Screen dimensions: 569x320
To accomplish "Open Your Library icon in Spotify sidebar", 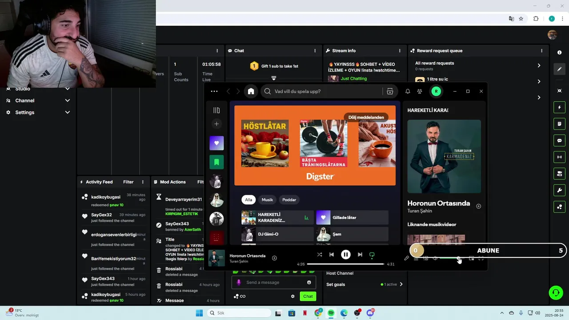I will tap(216, 110).
